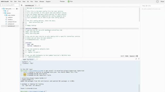This screenshot has height=92, width=165.
Task: Open the Window menu
Action: click(42, 2)
